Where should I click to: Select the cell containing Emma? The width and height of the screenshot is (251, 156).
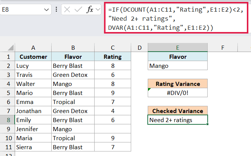(x=33, y=102)
